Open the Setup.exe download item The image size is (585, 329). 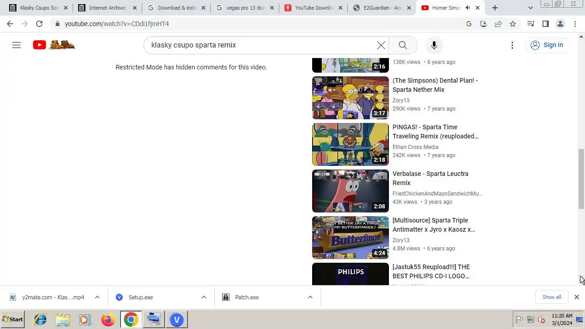[x=135, y=297]
